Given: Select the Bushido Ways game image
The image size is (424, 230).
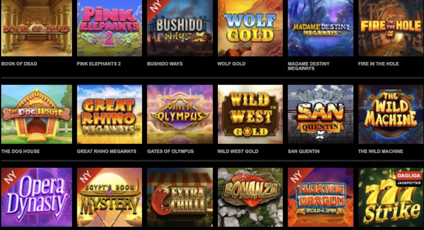Looking at the screenshot, I should tap(180, 28).
